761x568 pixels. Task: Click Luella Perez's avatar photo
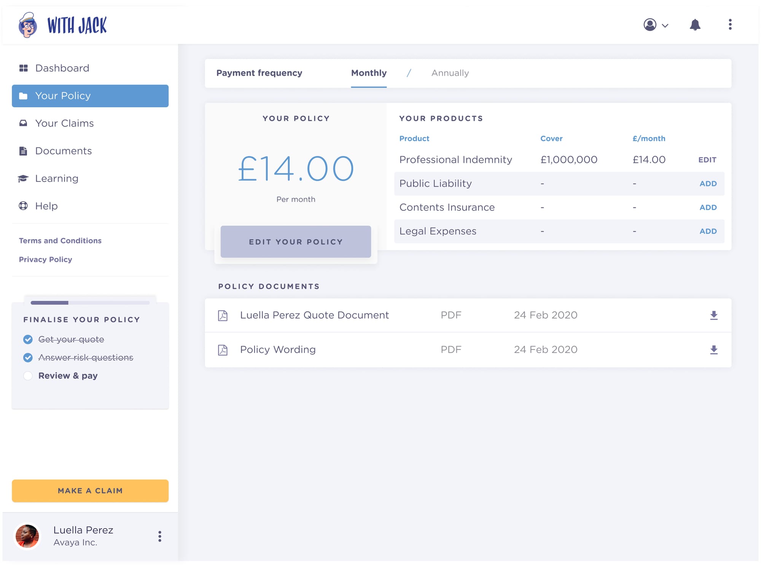pyautogui.click(x=27, y=536)
